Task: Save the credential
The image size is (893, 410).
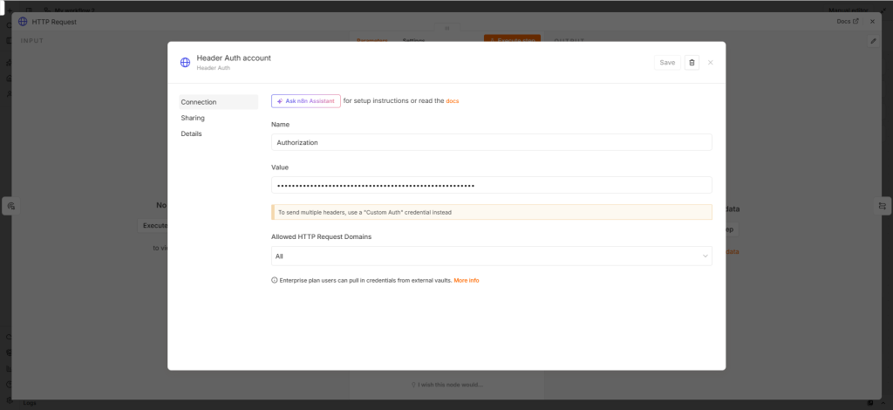Action: click(667, 63)
